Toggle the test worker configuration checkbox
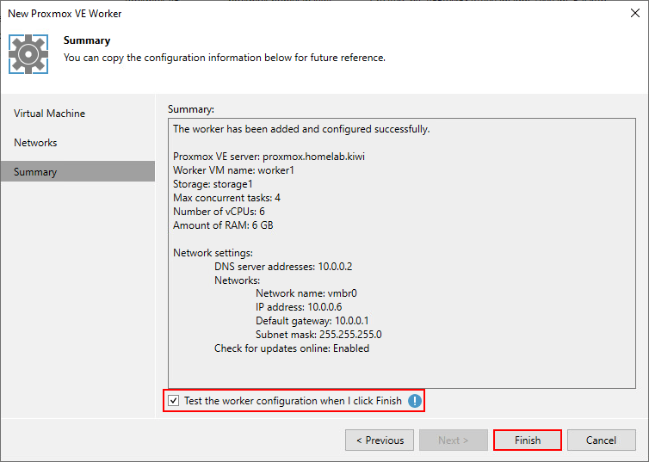 (x=175, y=401)
